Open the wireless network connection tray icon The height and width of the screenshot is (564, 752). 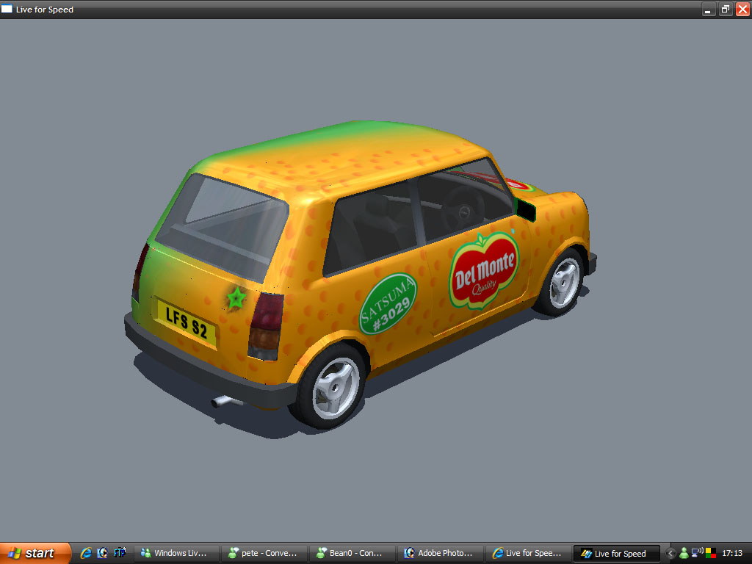[698, 553]
